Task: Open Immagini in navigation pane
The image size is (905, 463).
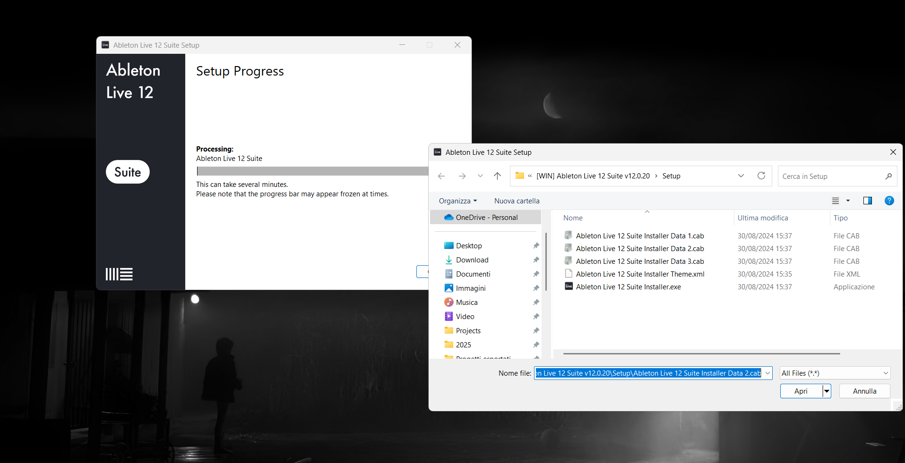Action: pos(471,288)
